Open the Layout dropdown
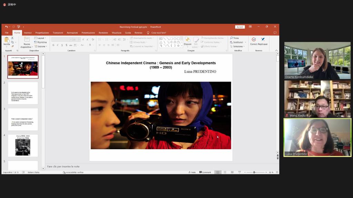Screen dimensions: 353x198 (x=40, y=38)
